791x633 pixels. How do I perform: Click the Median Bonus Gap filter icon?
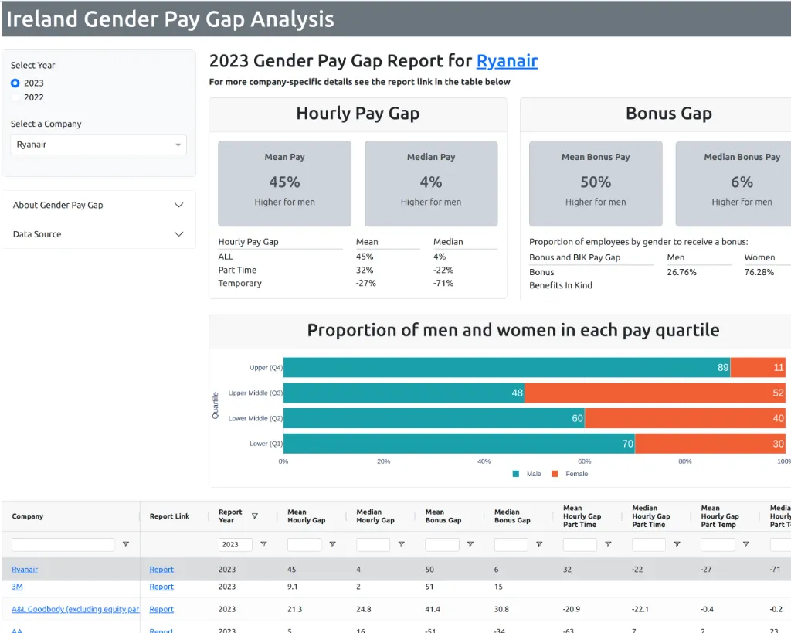[539, 545]
